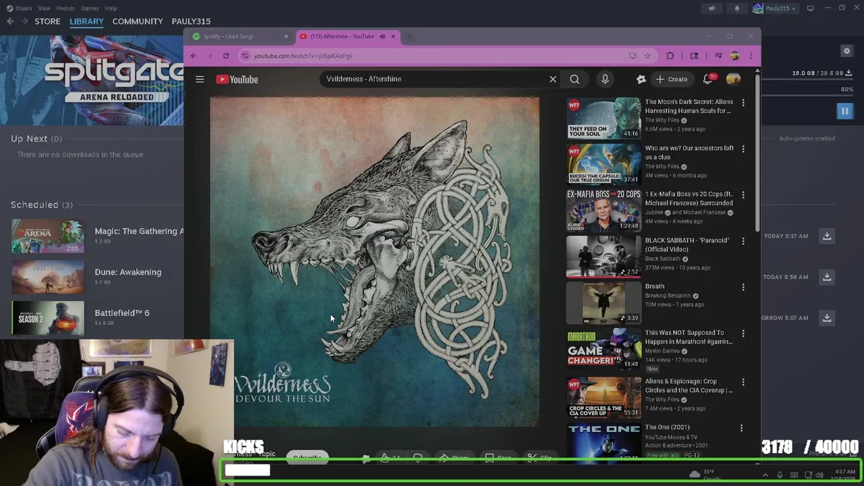Go to the Steam COMMUNITY tab
Viewport: 864px width, 486px height.
(x=138, y=22)
